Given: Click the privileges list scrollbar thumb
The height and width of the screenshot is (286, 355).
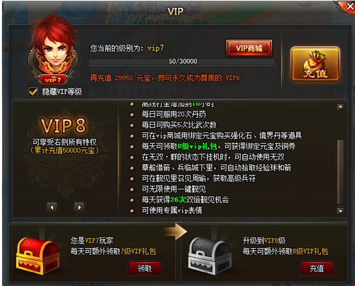Looking at the screenshot, I should click(340, 172).
